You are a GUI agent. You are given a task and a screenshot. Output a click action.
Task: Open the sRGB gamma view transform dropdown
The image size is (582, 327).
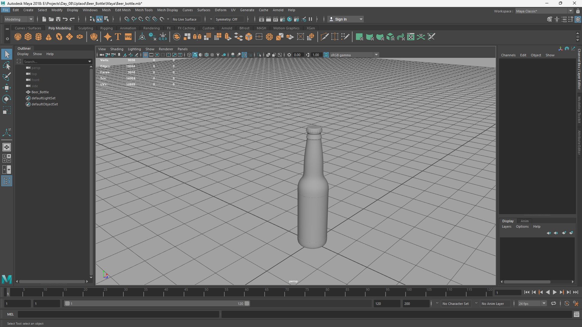[x=354, y=55]
